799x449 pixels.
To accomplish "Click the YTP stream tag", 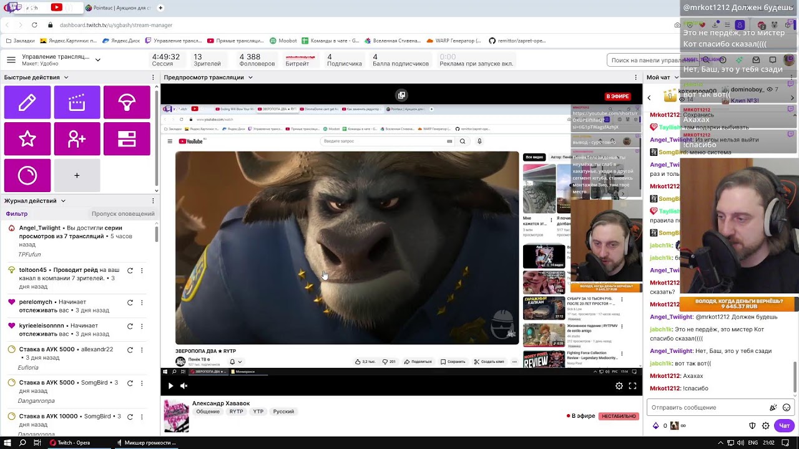I will pyautogui.click(x=258, y=412).
